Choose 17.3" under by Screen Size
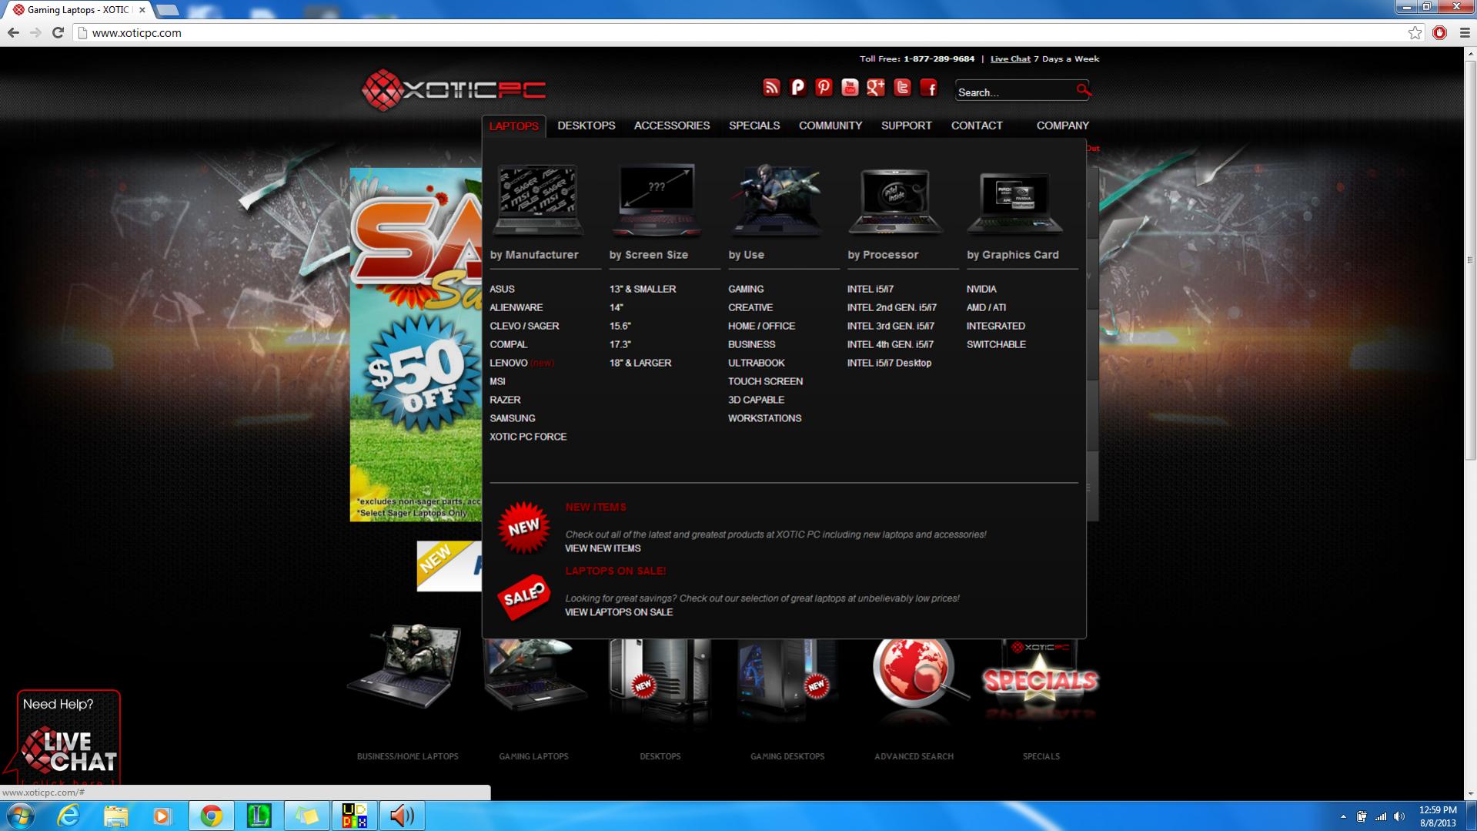 point(620,344)
